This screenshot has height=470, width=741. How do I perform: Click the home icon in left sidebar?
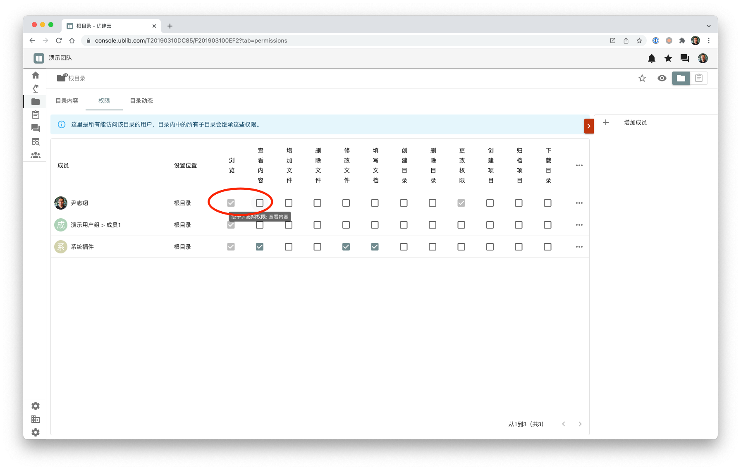tap(36, 75)
